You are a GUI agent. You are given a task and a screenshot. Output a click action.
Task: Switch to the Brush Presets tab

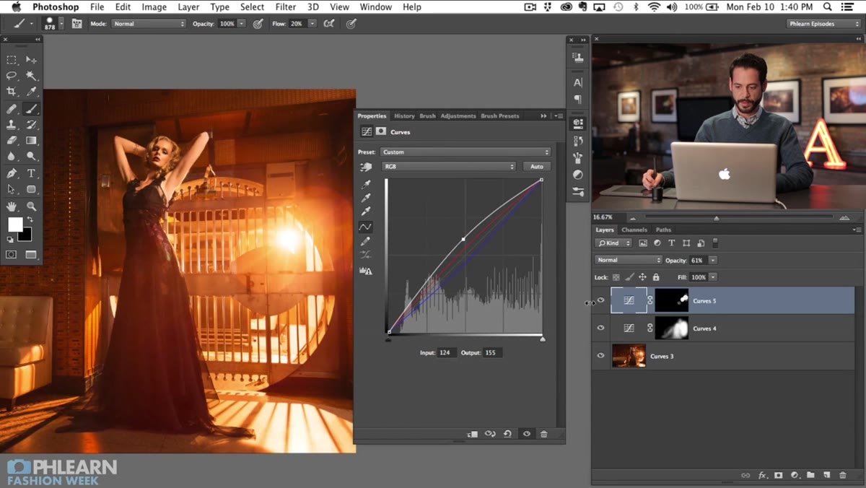500,116
